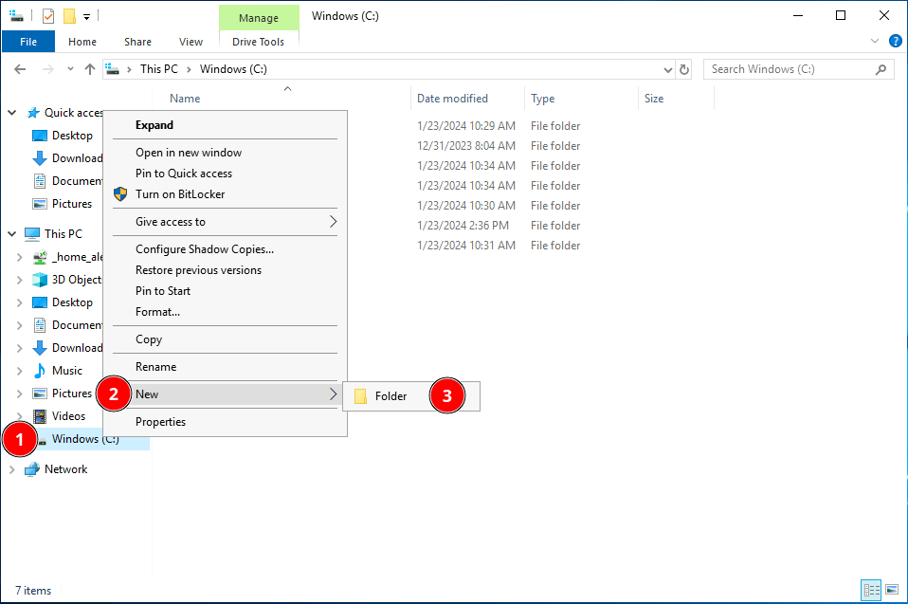
Task: Click New Folder icon in title bar
Action: (69, 16)
